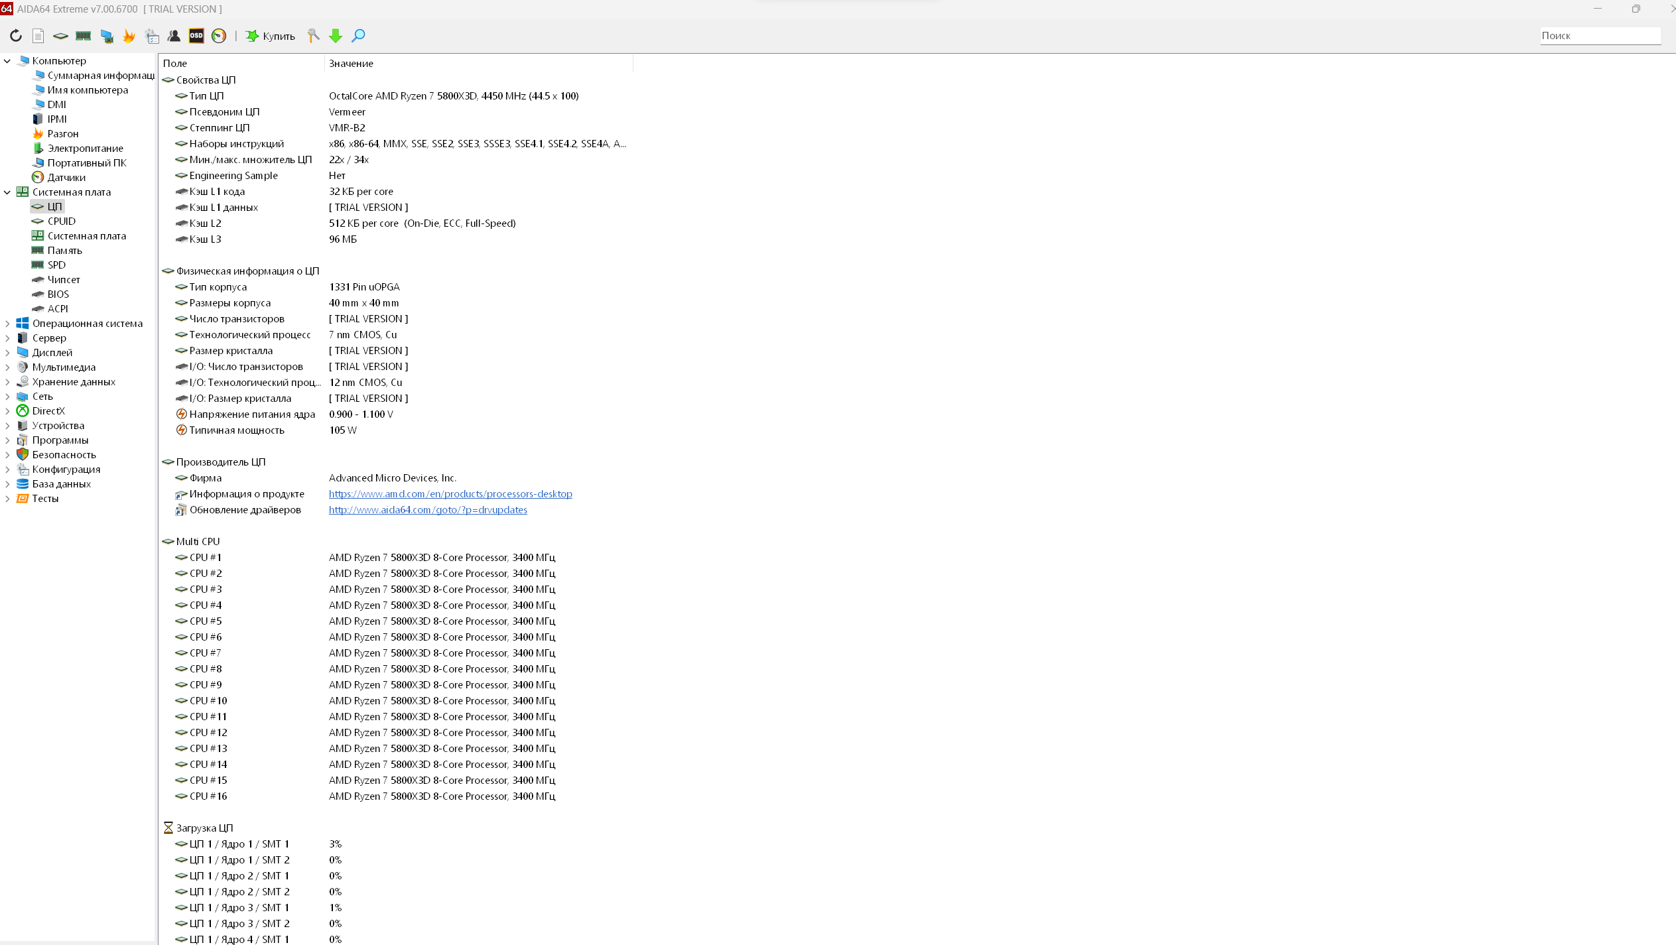This screenshot has height=945, width=1676.
Task: Select the Наборы инструкций row
Action: pos(397,143)
